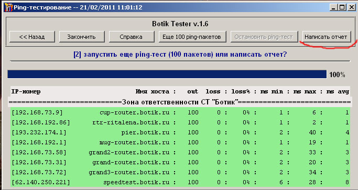Click the ms avg value 8 for speedtest.botik.ru
This screenshot has width=358, height=190.
coord(347,182)
